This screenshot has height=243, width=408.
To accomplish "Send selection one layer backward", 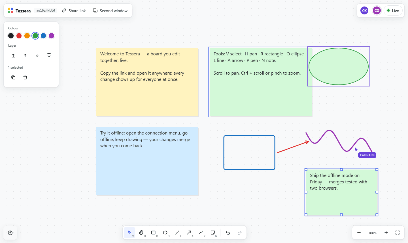I will click(37, 55).
